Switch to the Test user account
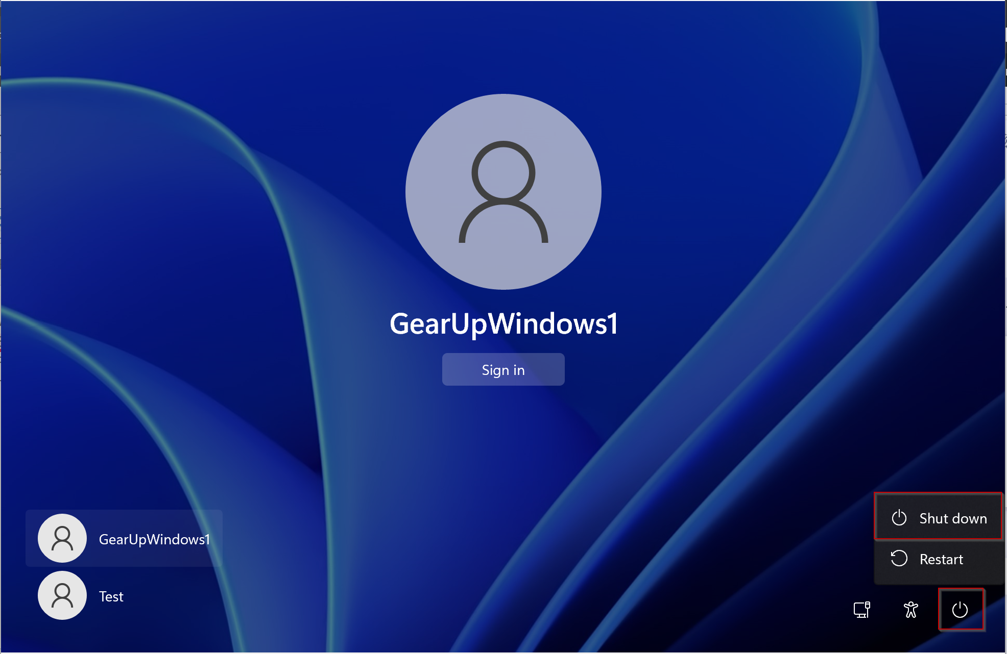 point(111,596)
